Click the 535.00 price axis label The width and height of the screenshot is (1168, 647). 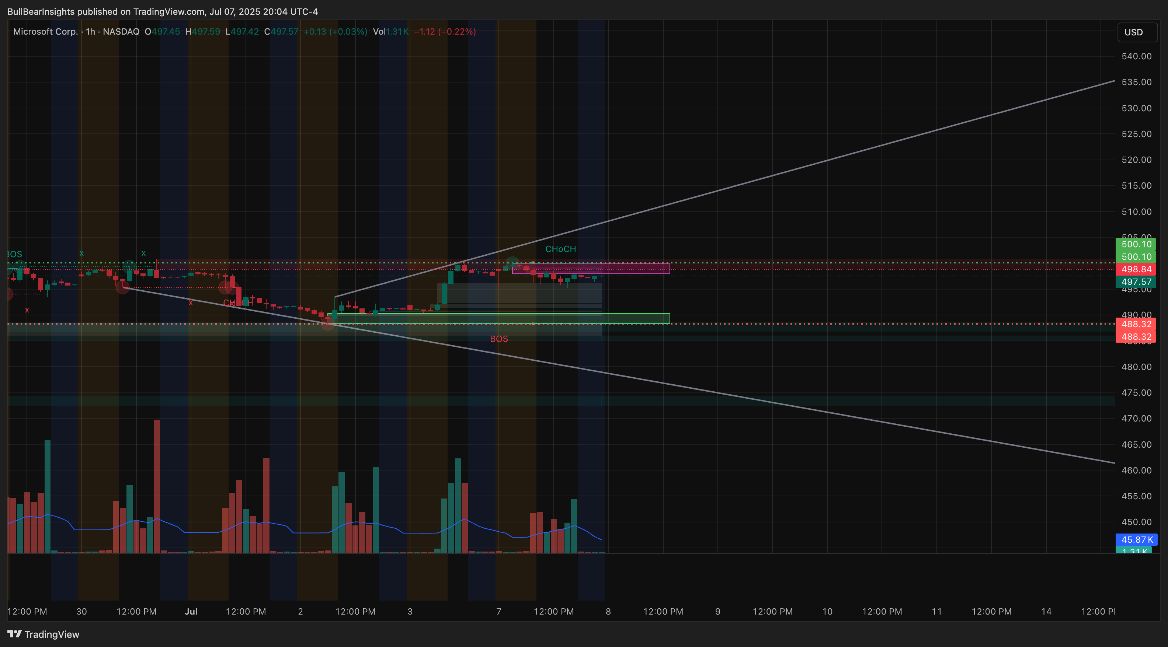pyautogui.click(x=1136, y=82)
